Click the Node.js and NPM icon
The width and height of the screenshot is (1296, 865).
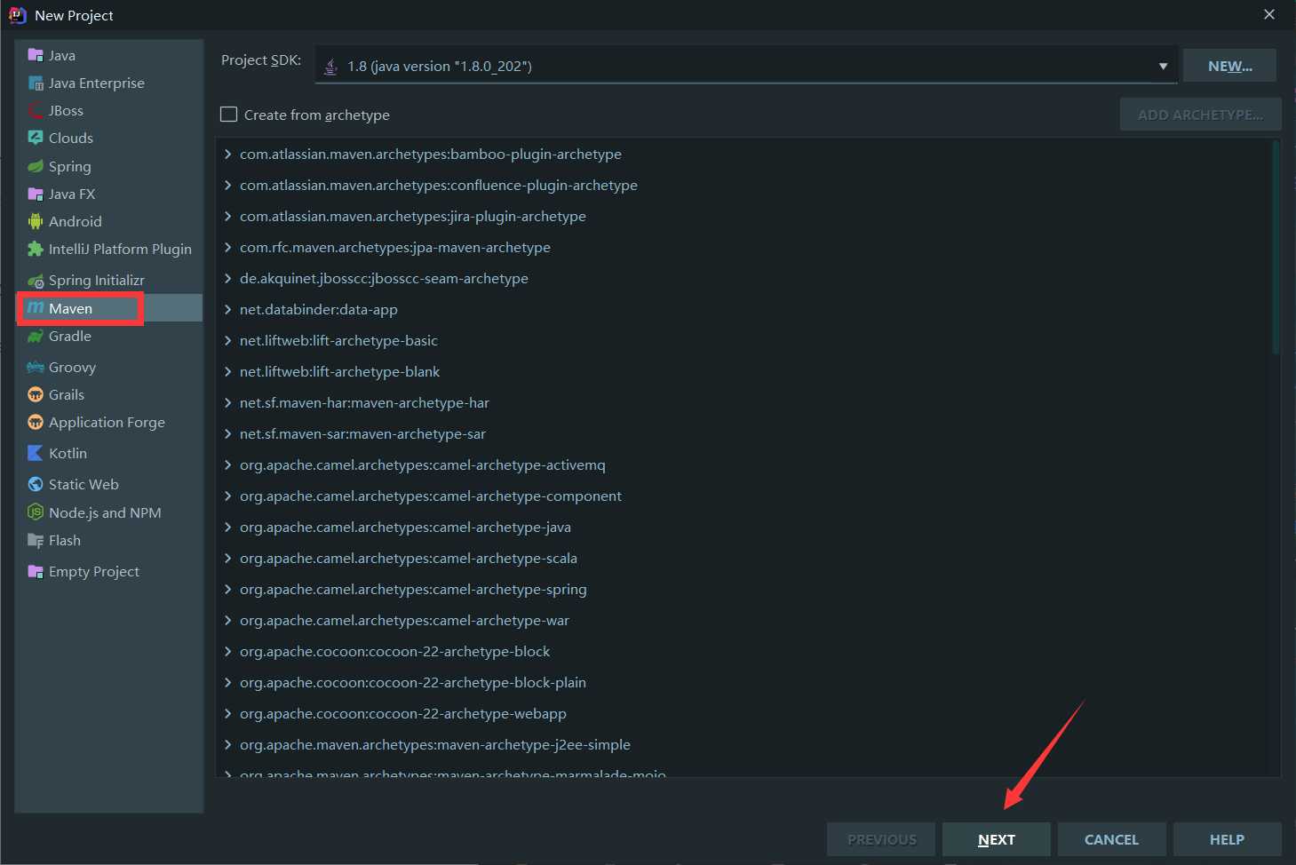pos(36,512)
